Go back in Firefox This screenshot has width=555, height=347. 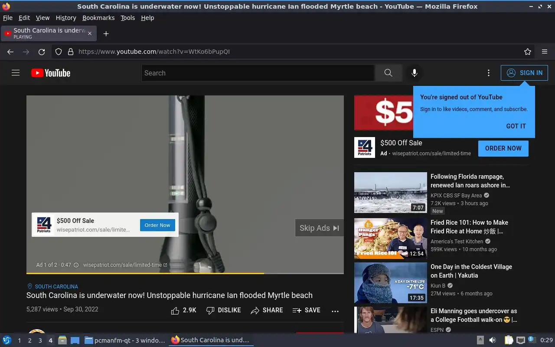(10, 52)
